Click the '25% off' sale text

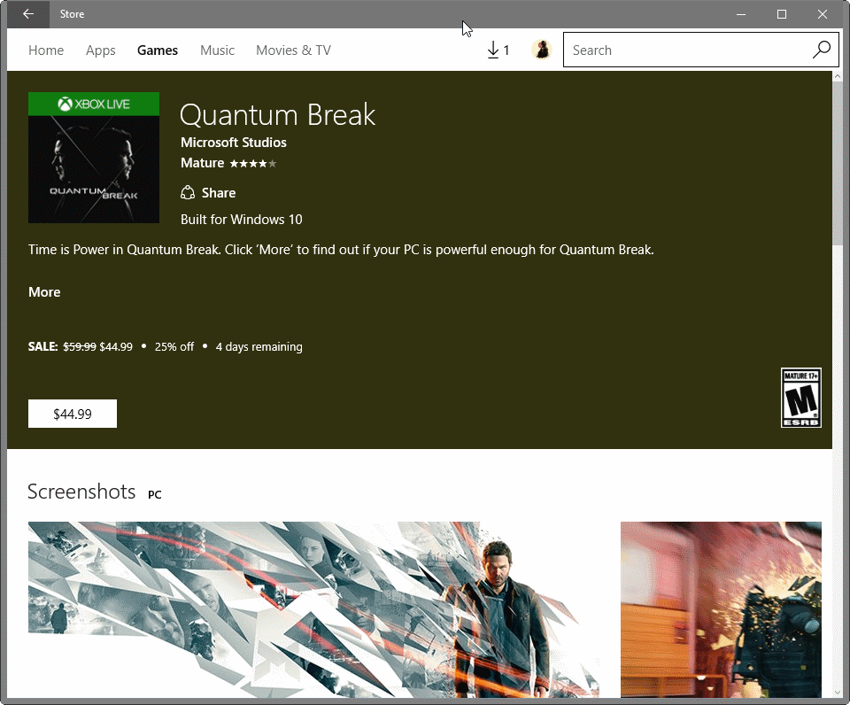tap(174, 347)
